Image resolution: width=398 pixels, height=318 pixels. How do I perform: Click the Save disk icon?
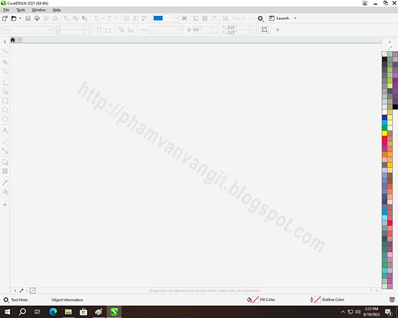tap(28, 19)
